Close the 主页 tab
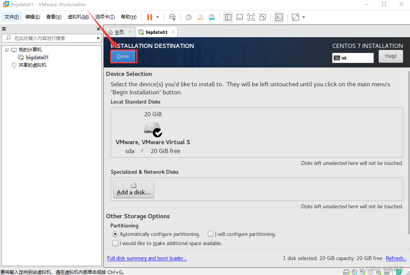Screen dimensions: 410x275 [x=130, y=32]
